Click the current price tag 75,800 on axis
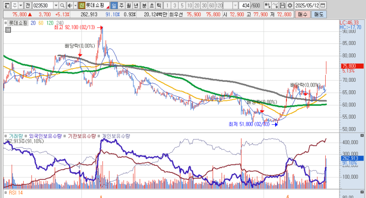The height and width of the screenshot is (198, 366). tap(352, 66)
